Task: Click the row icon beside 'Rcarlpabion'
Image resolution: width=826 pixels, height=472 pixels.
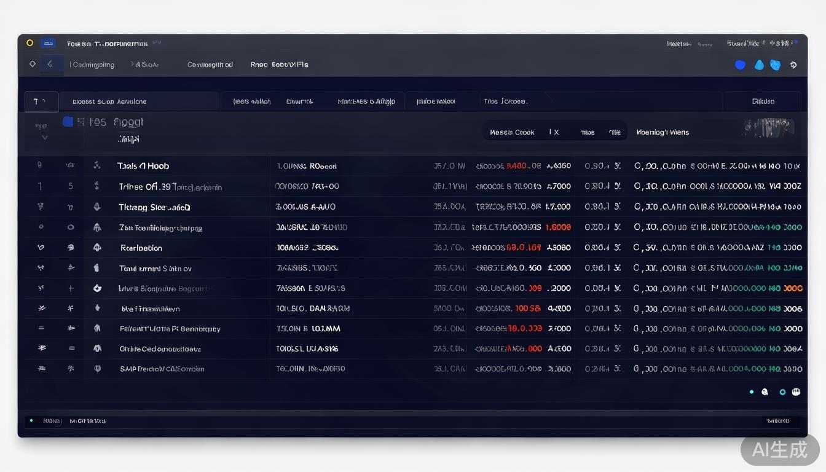Action: coord(97,248)
